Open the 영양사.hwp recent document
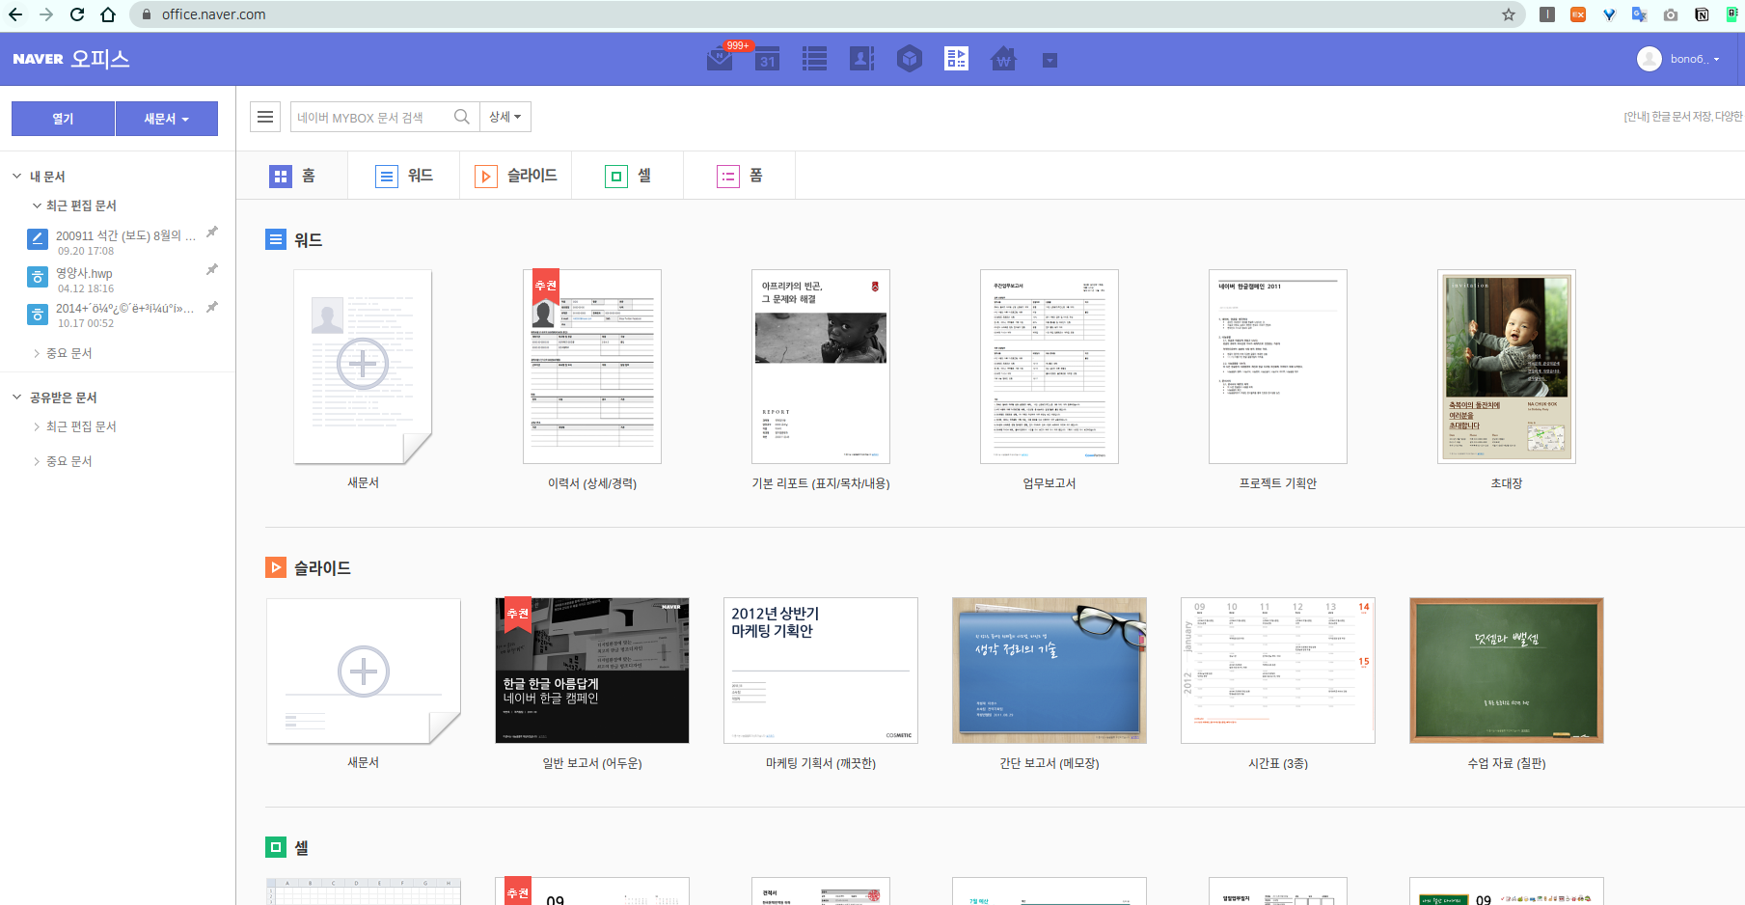 pyautogui.click(x=84, y=274)
